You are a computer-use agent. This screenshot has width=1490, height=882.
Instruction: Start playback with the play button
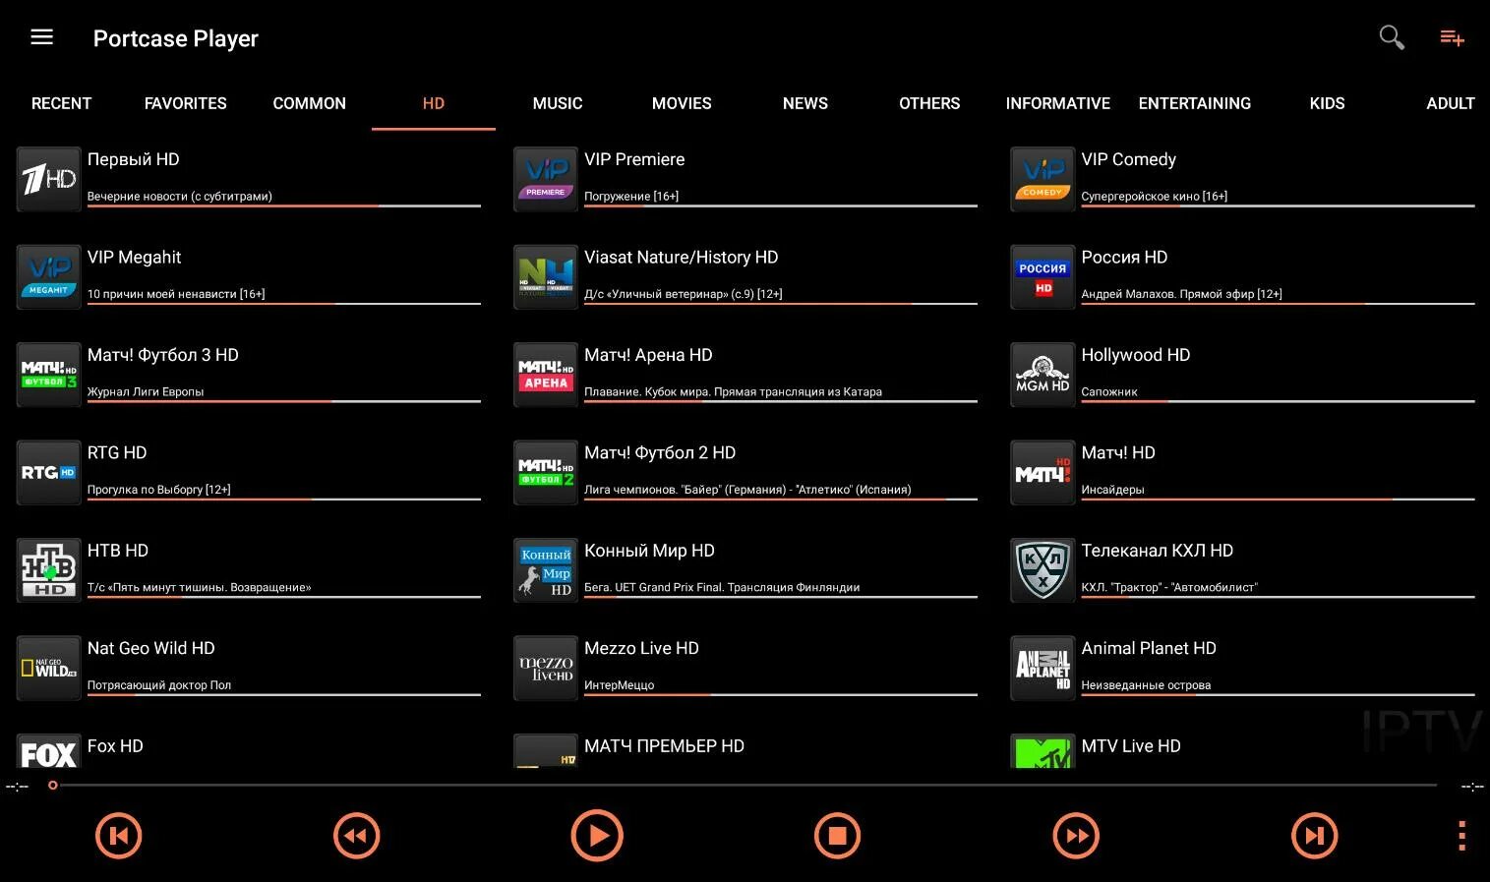(597, 836)
